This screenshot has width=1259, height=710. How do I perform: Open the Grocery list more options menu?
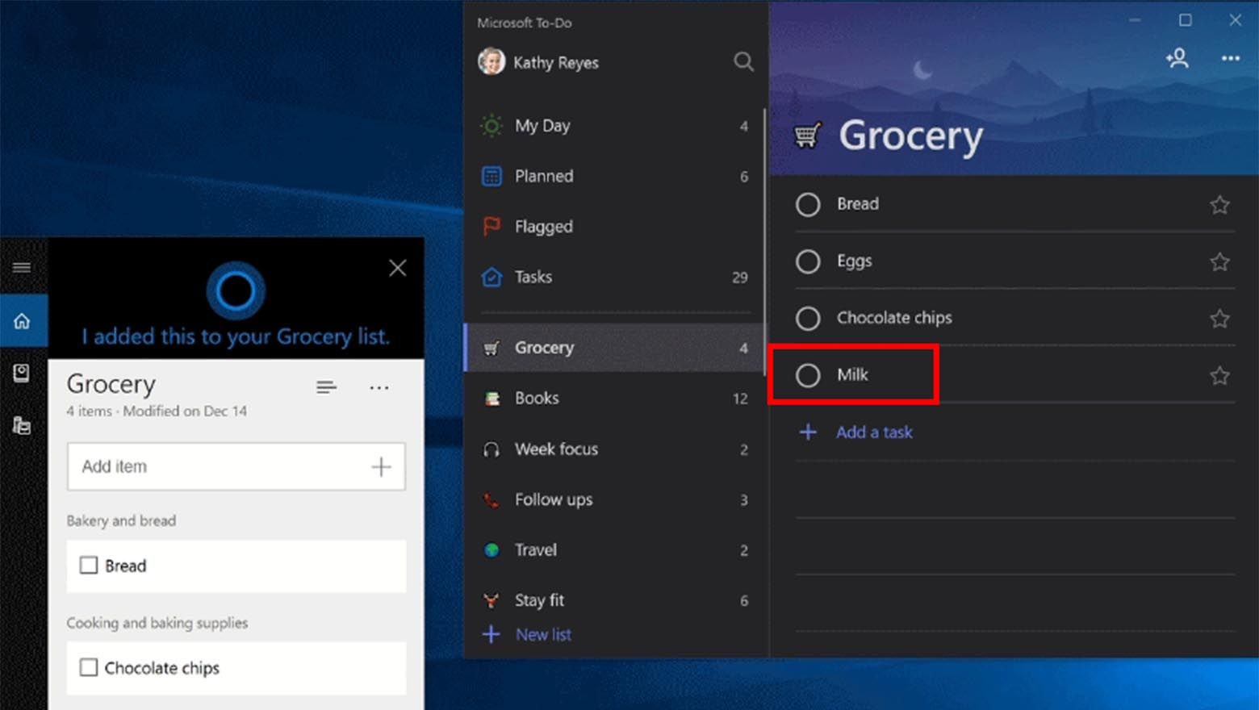[x=1230, y=58]
